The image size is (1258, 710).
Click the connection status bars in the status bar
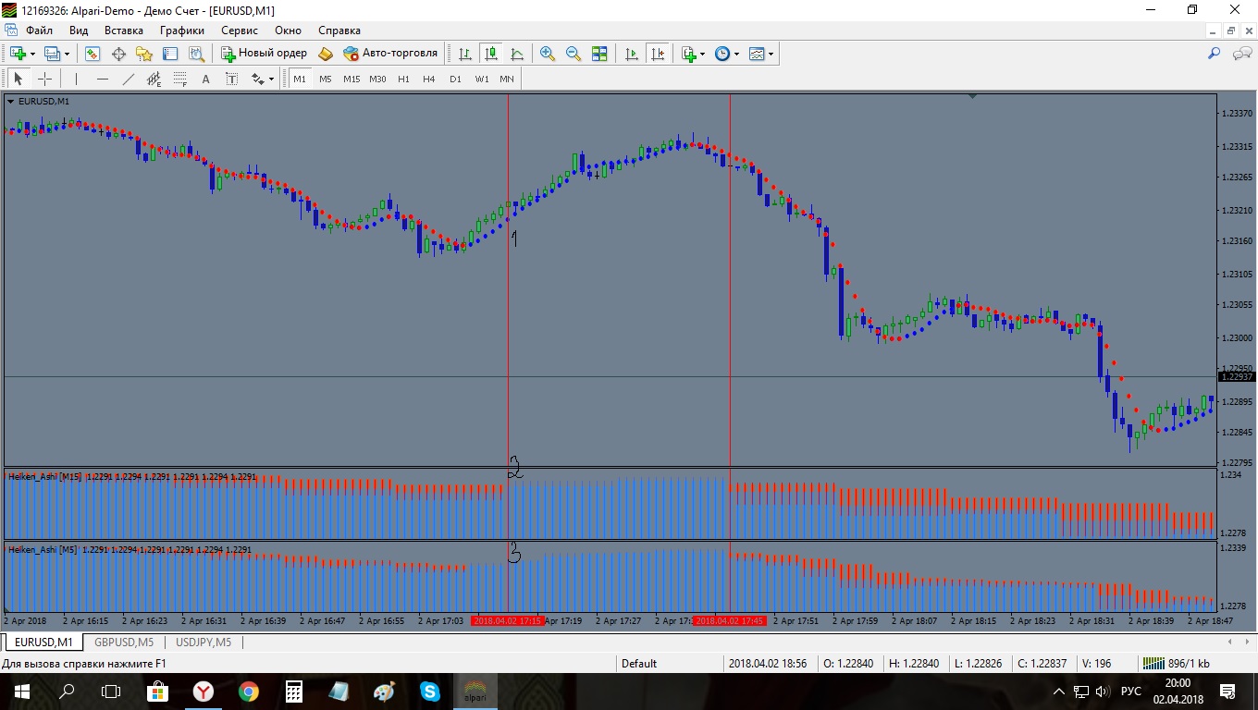click(1153, 663)
